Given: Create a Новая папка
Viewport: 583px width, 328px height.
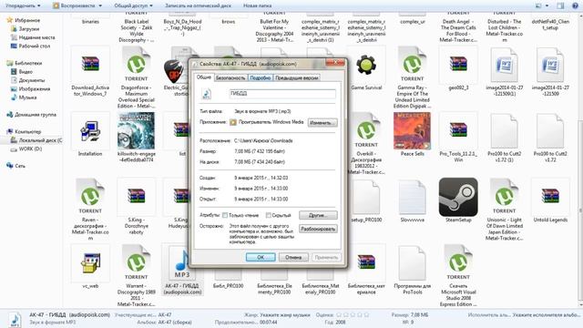Looking at the screenshot, I should coord(257,5).
